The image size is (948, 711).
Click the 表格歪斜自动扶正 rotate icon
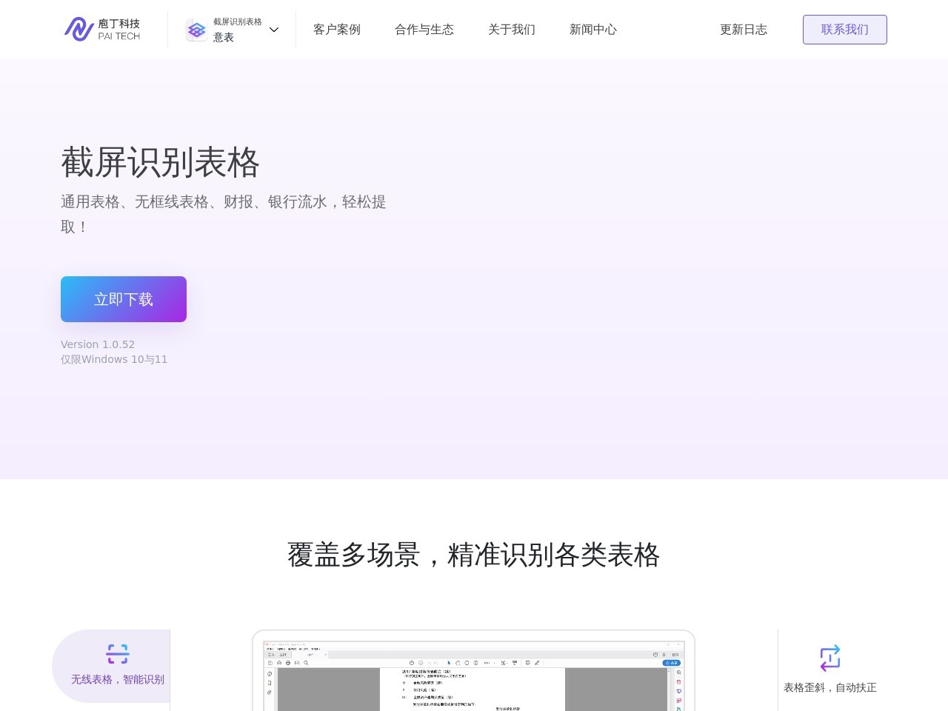pos(830,658)
